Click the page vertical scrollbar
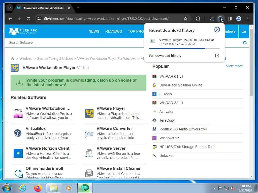The height and width of the screenshot is (193, 258). pos(251,62)
